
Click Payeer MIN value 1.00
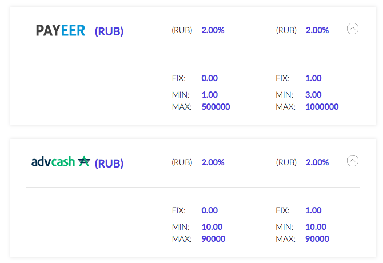coord(210,95)
